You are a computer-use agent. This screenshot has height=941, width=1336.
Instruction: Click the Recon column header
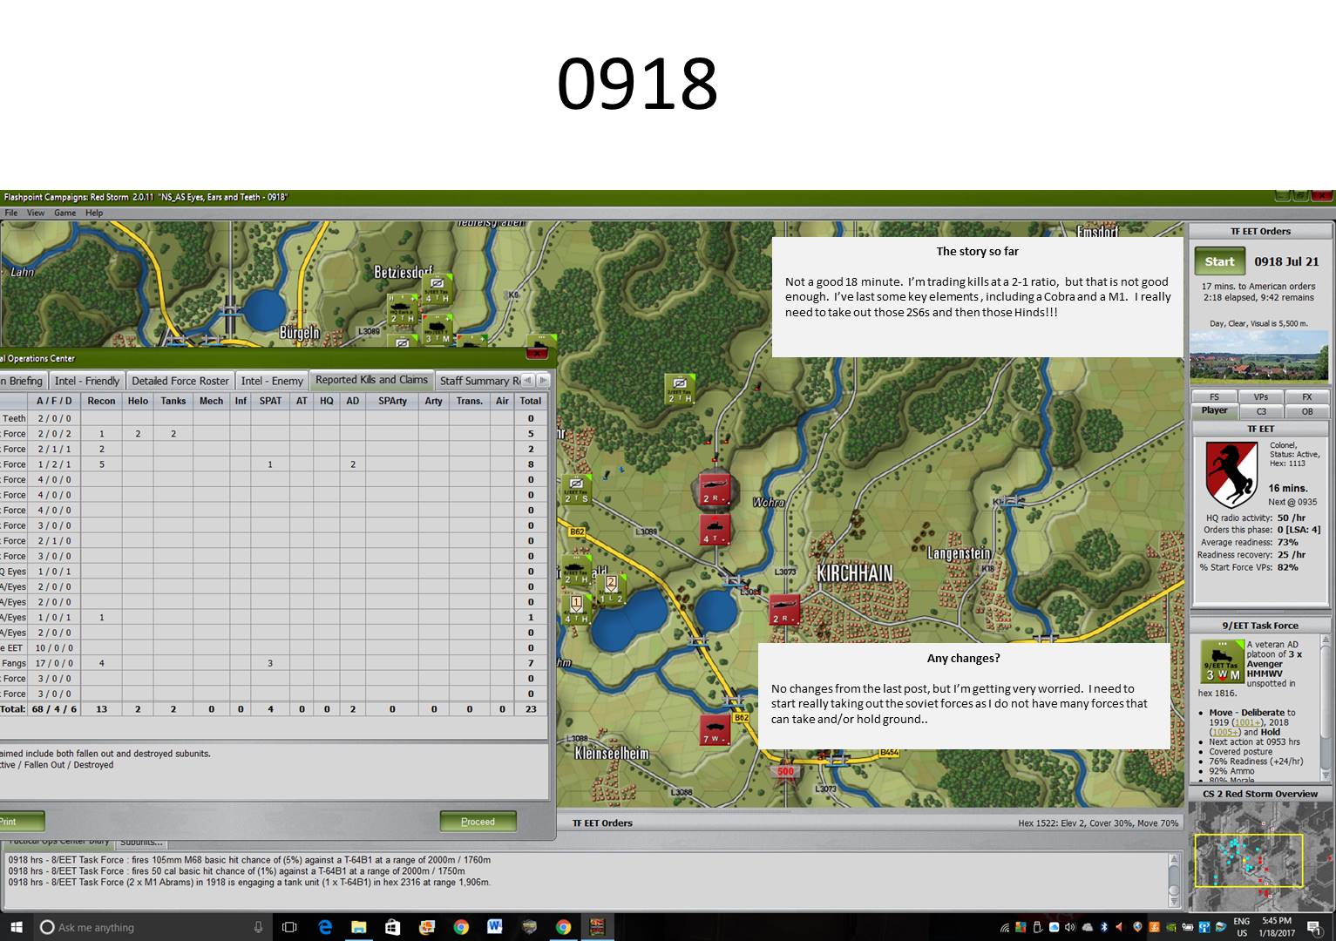(x=101, y=401)
